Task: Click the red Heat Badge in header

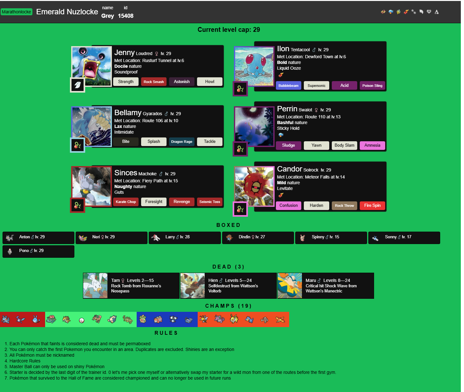Action: pyautogui.click(x=406, y=12)
